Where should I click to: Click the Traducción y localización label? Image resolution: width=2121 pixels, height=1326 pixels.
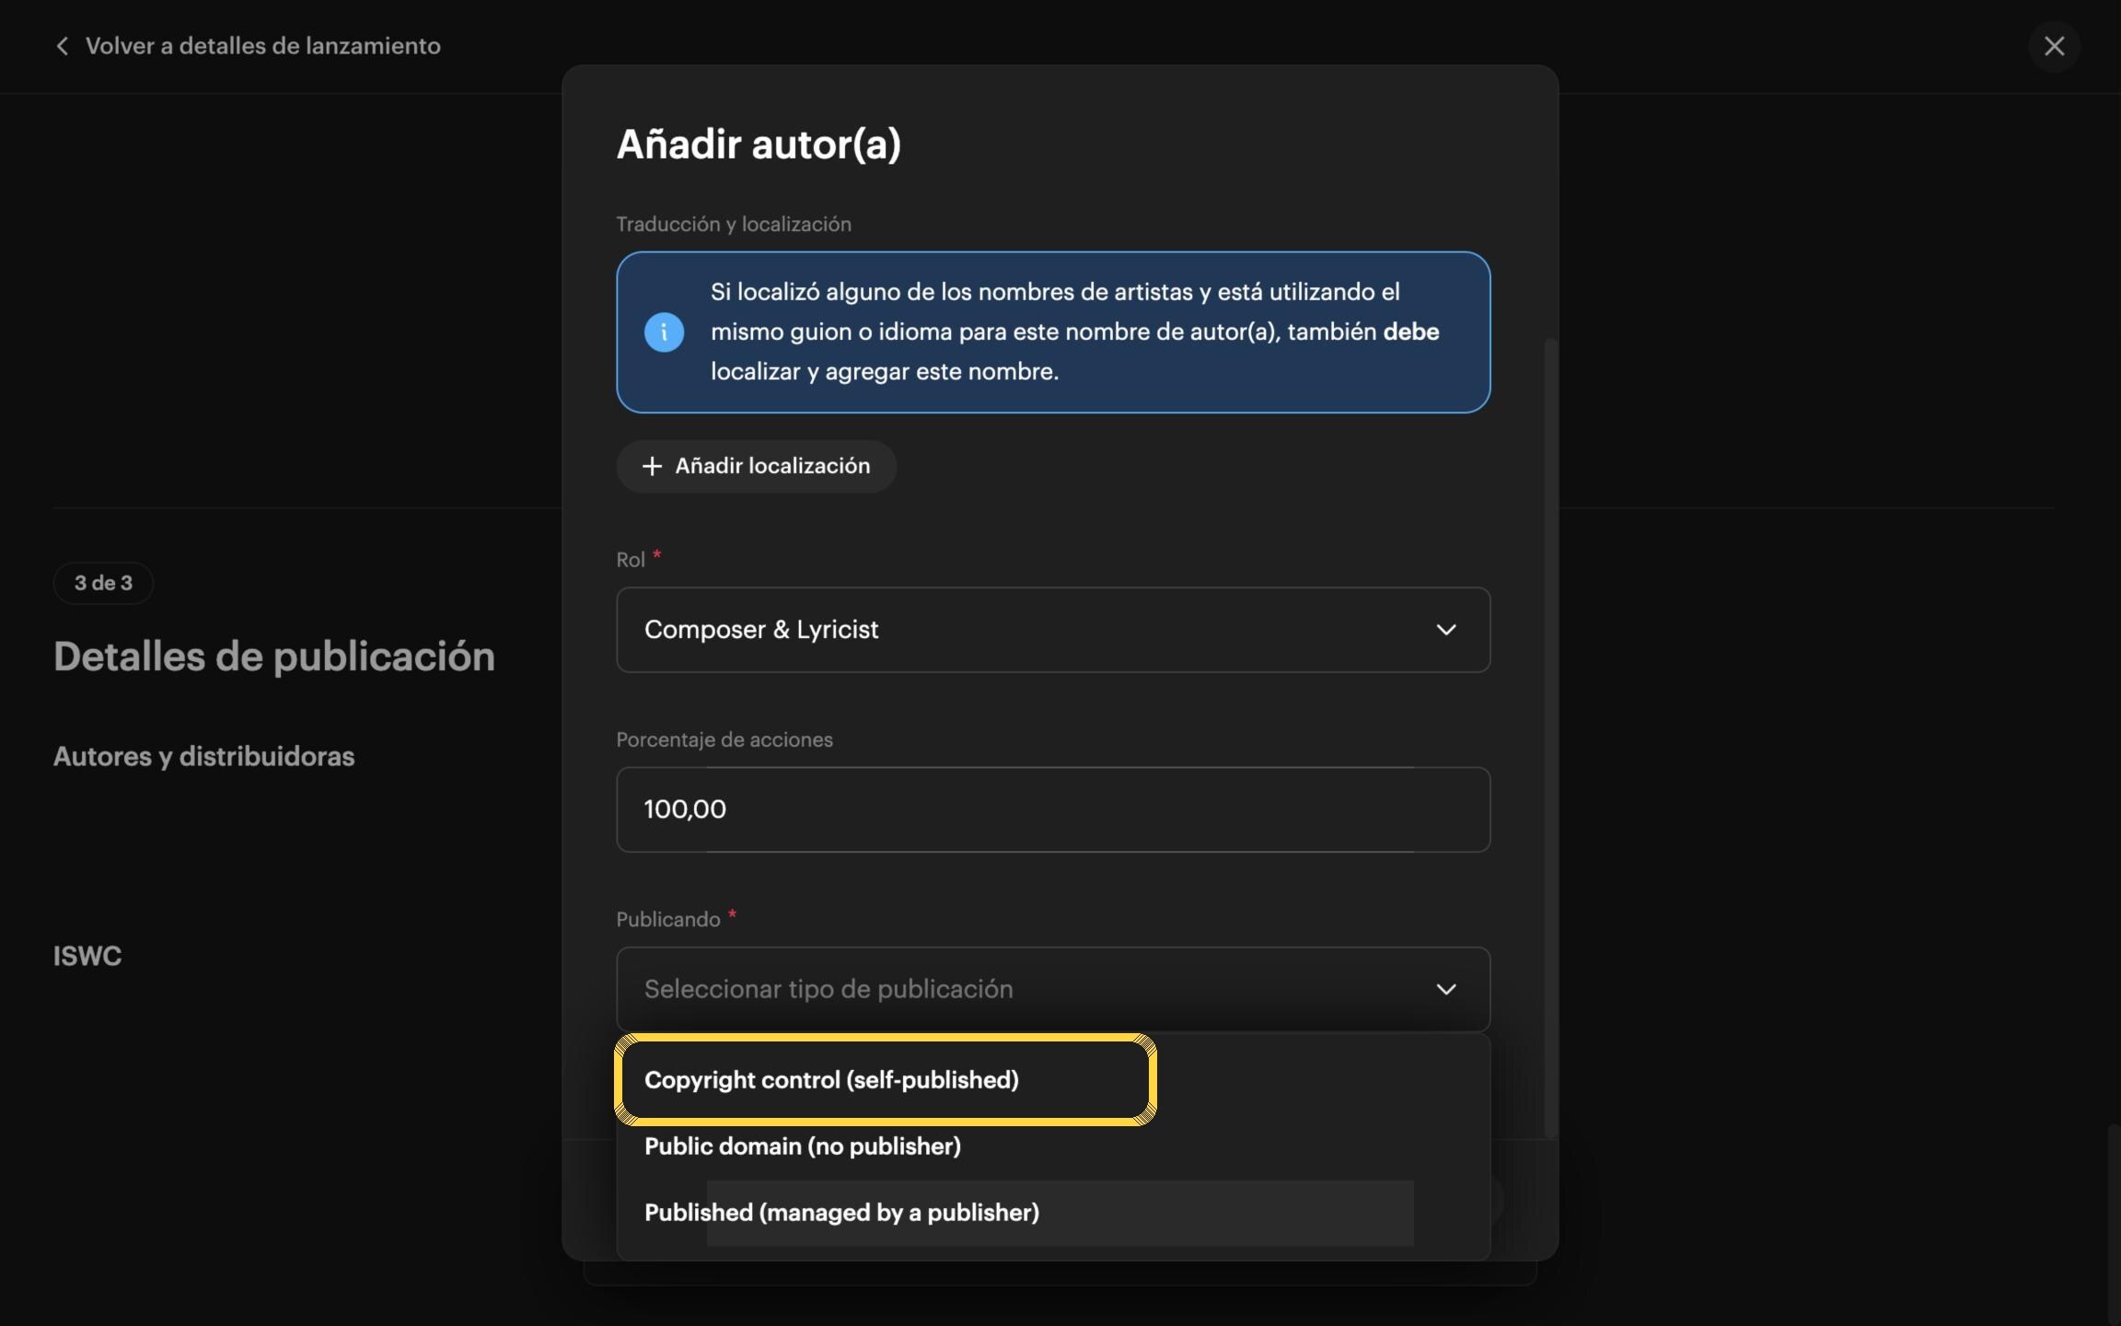(734, 225)
